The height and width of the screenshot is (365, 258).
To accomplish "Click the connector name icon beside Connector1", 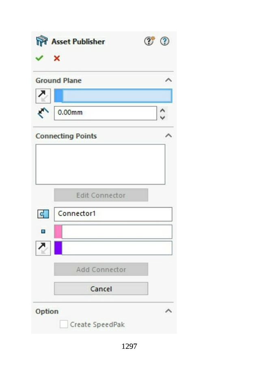I will tap(43, 214).
